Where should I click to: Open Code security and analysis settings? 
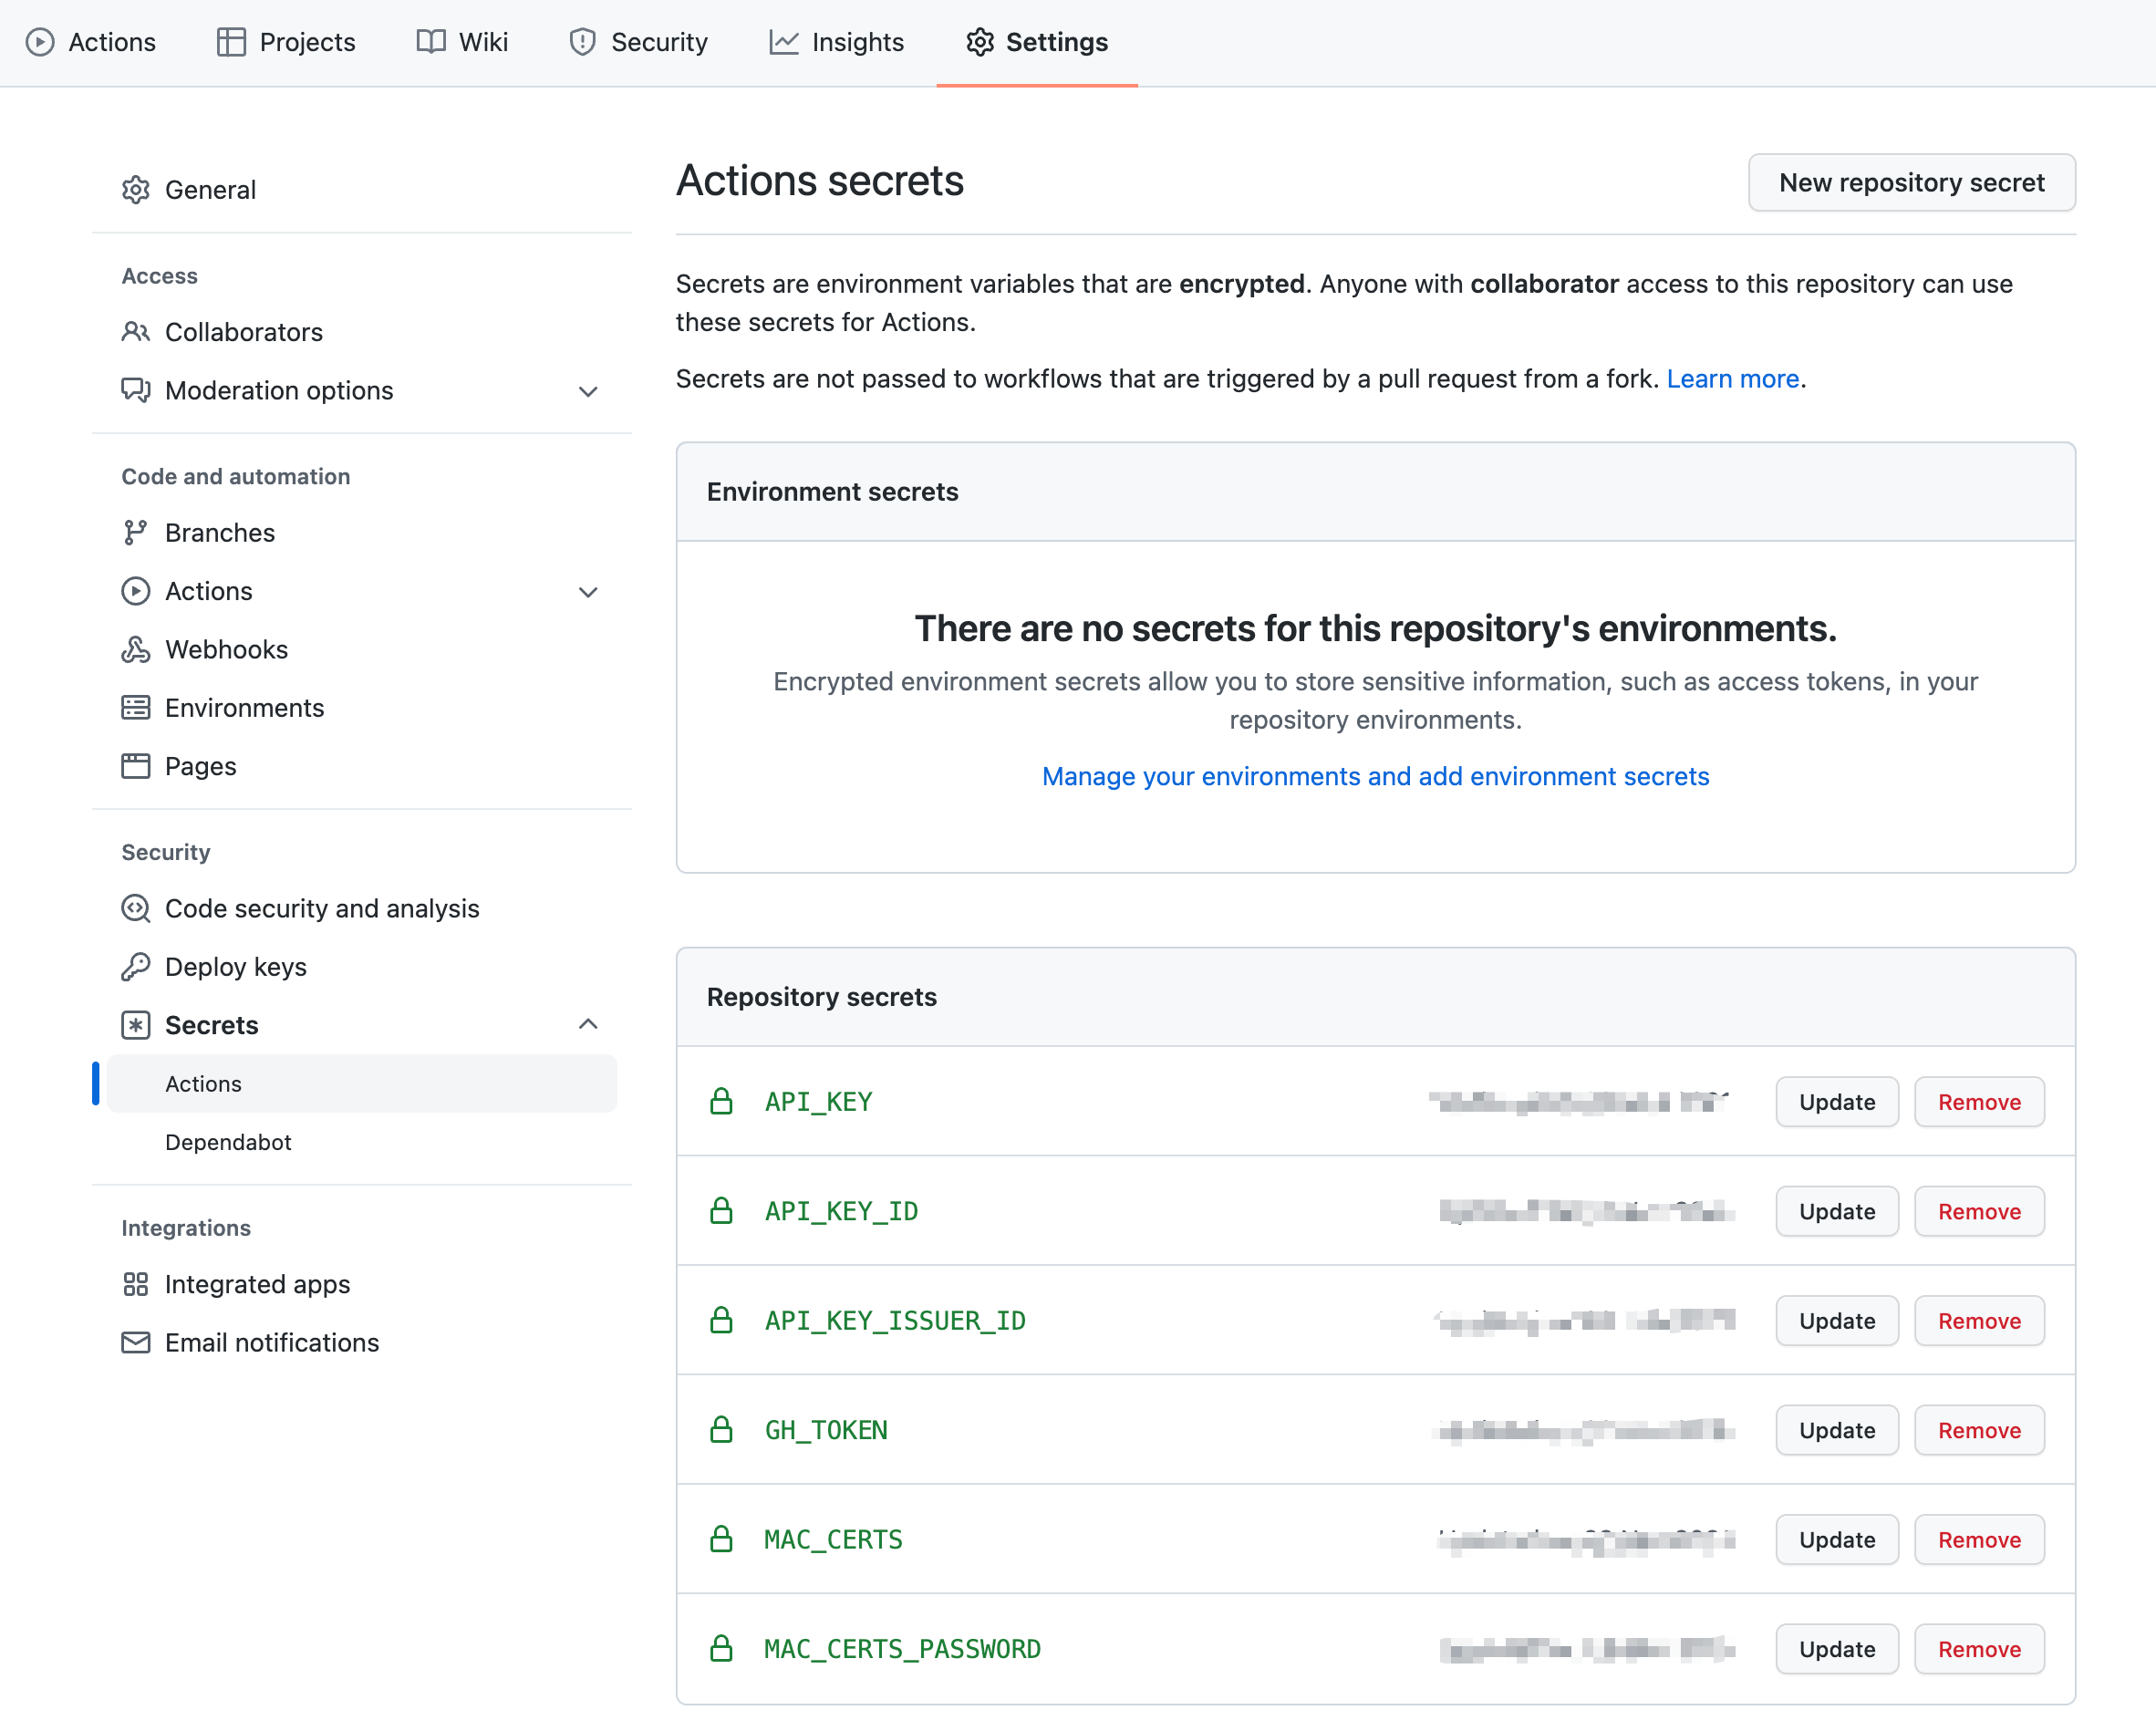coord(362,908)
